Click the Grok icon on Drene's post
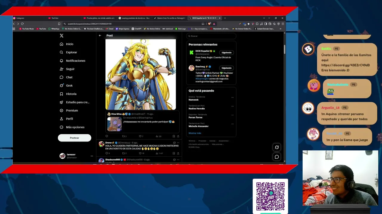 [174, 143]
